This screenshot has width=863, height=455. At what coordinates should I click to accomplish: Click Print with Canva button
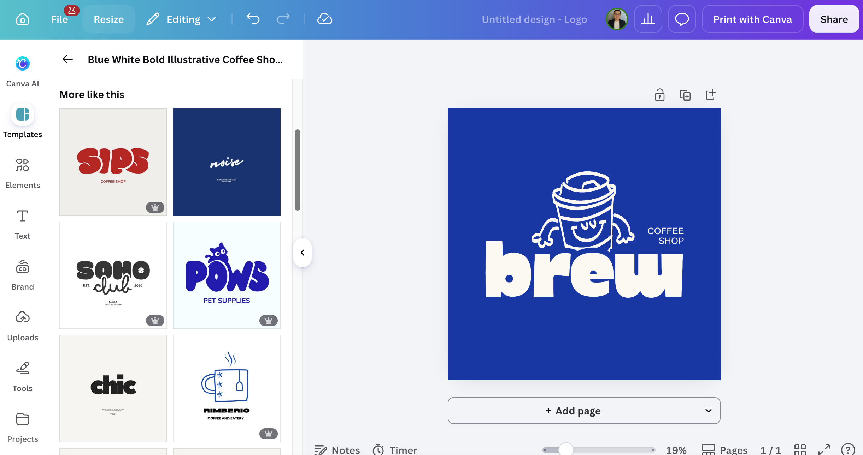[752, 19]
